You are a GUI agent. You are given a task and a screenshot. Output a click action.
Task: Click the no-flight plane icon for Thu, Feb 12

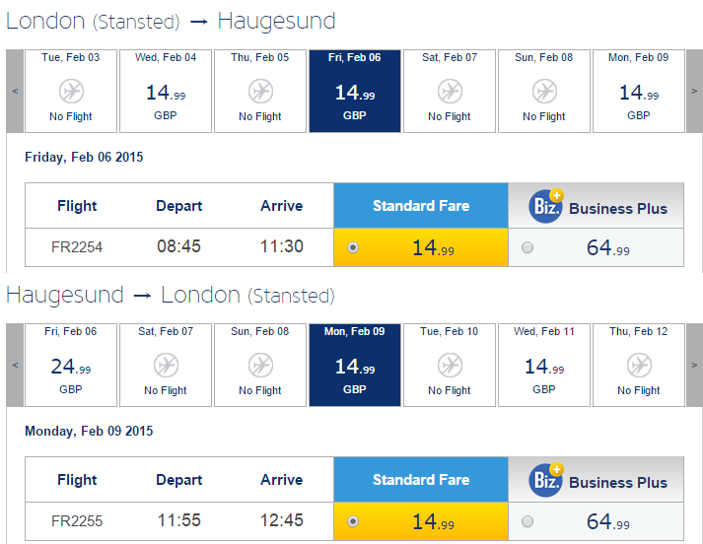click(639, 366)
